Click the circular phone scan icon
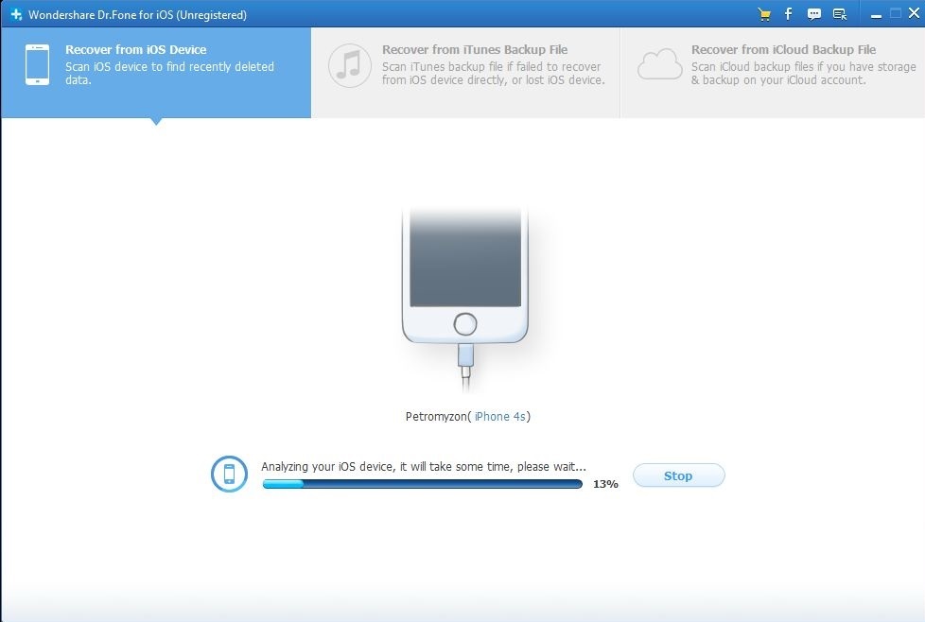The image size is (925, 622). 229,474
